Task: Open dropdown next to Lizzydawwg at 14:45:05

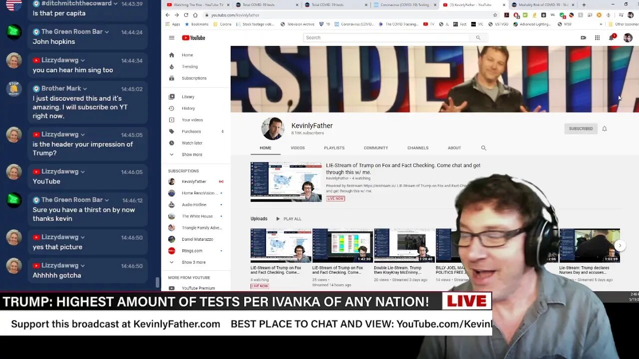Action: click(x=83, y=135)
